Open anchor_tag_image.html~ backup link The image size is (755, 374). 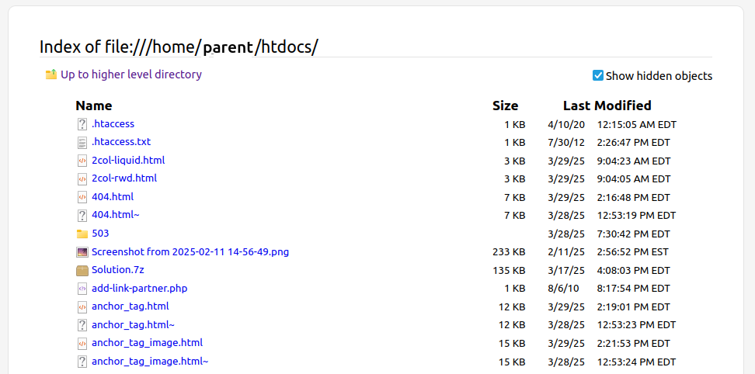point(150,362)
